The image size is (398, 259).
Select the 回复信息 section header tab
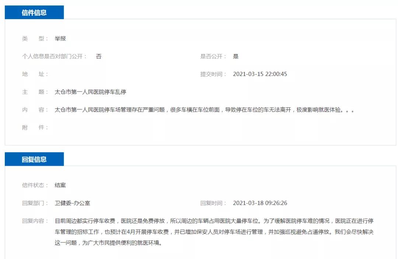pyautogui.click(x=34, y=159)
